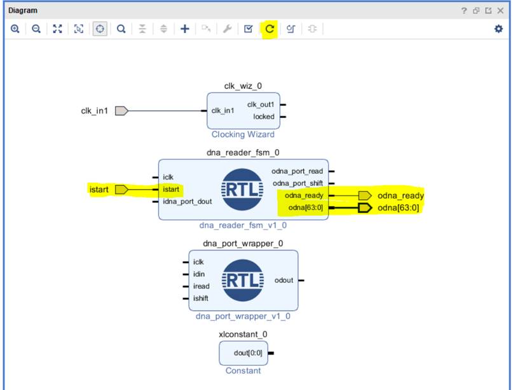Select the clk_wiz_0 Clocking Wizard block
This screenshot has width=513, height=390.
243,111
